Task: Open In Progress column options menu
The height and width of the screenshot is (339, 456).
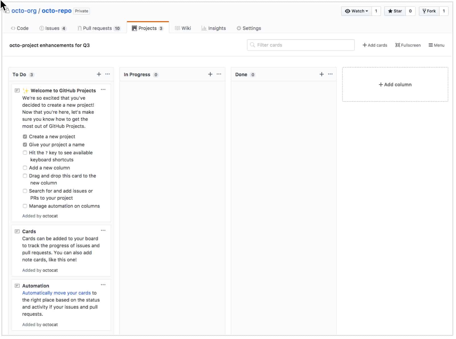Action: (x=219, y=74)
